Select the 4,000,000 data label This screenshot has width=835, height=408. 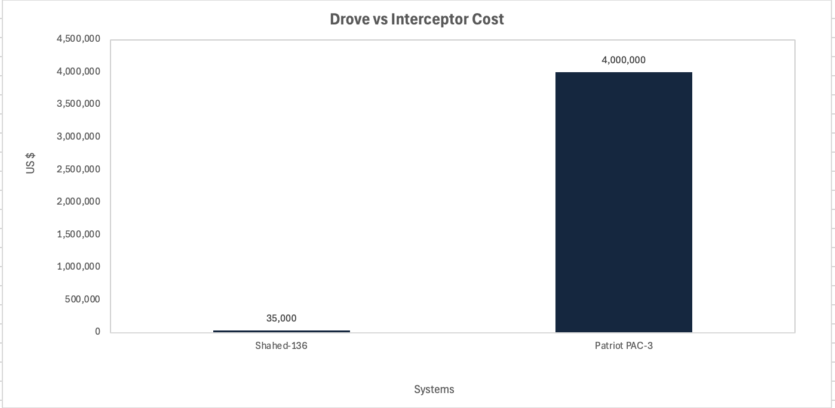click(x=624, y=60)
